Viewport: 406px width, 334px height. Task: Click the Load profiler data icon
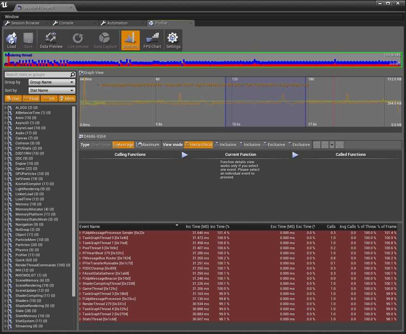tap(12, 38)
